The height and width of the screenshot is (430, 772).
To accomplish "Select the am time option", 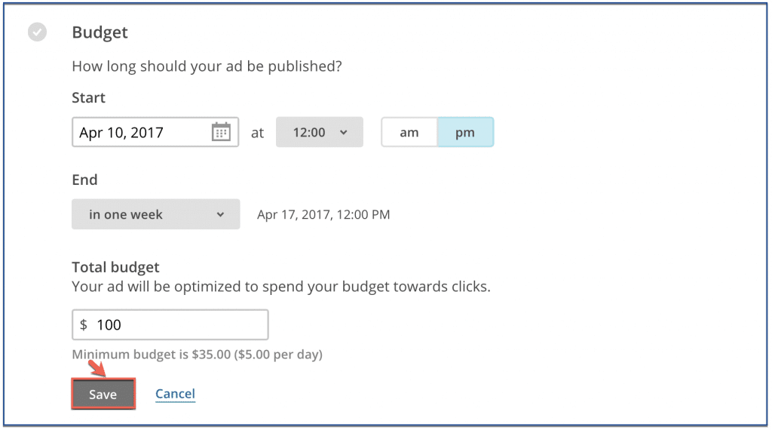I will click(409, 132).
